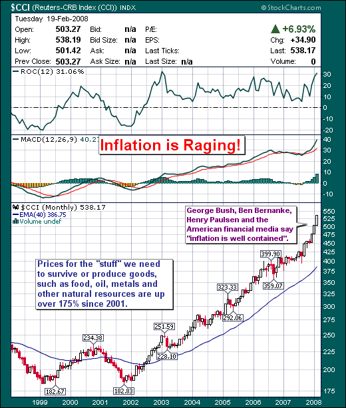Click the 399.90 peak price label

(271, 254)
